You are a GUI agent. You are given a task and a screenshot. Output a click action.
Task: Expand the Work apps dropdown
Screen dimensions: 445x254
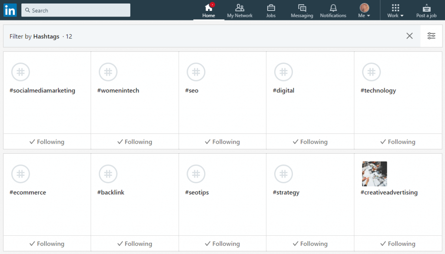coord(395,10)
